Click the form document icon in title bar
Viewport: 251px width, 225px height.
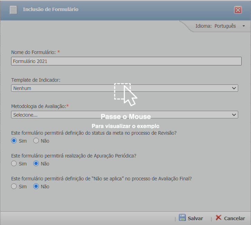click(x=13, y=10)
